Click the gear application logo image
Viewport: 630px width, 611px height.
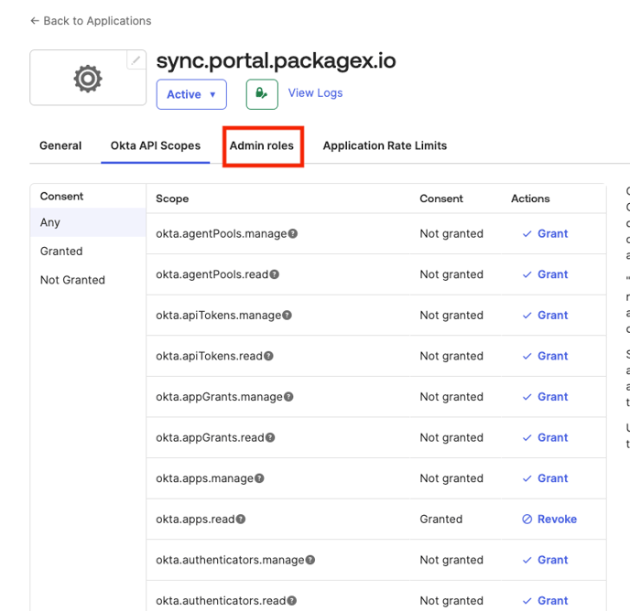[x=88, y=79]
